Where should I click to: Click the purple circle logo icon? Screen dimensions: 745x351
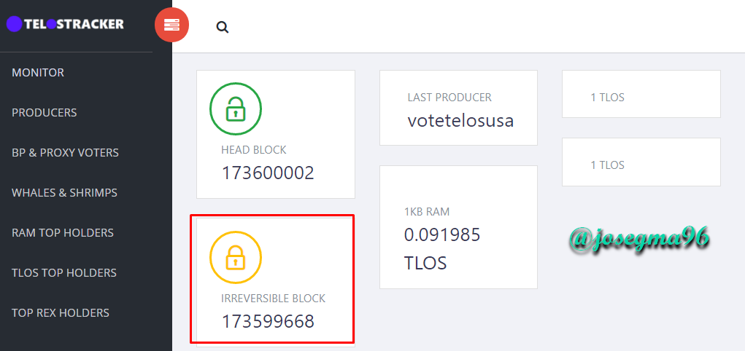point(15,24)
